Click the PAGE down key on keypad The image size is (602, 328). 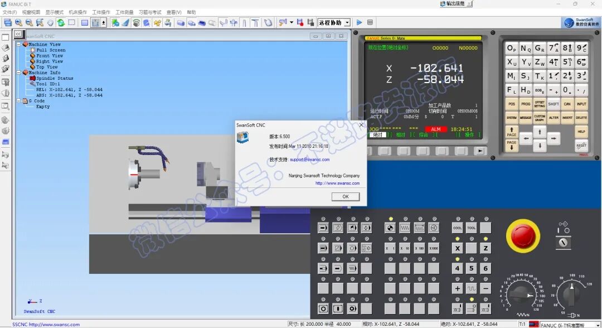[x=511, y=145]
